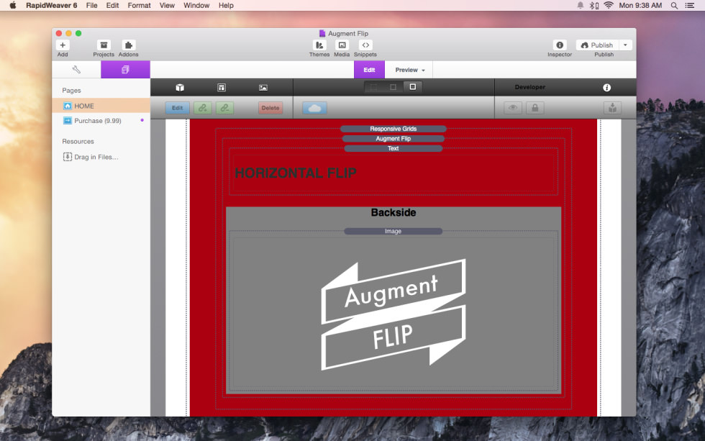Click the Add page plus icon
Viewport: 705px width, 441px height.
click(63, 45)
